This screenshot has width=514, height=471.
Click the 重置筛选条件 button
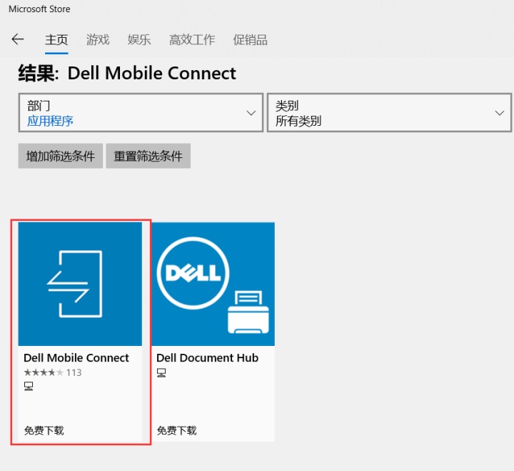148,156
